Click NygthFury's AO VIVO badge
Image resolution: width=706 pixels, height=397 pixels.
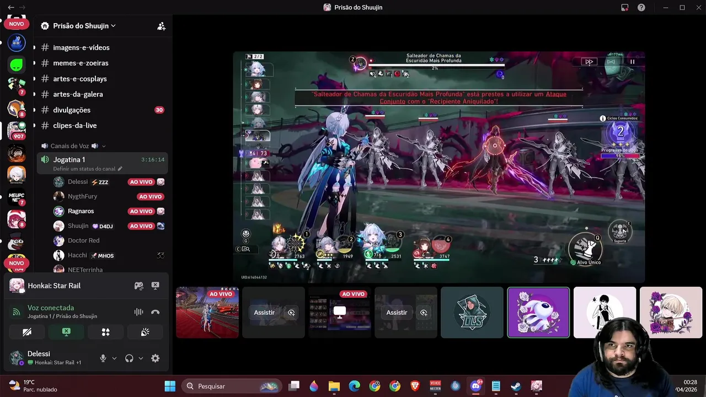151,197
